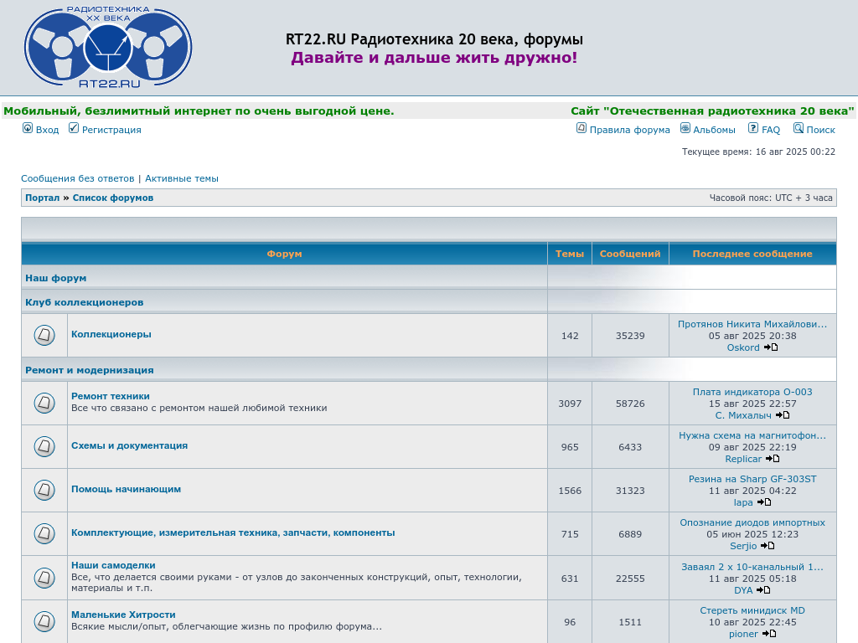Click the registration checkmark icon
The height and width of the screenshot is (643, 858).
74,128
